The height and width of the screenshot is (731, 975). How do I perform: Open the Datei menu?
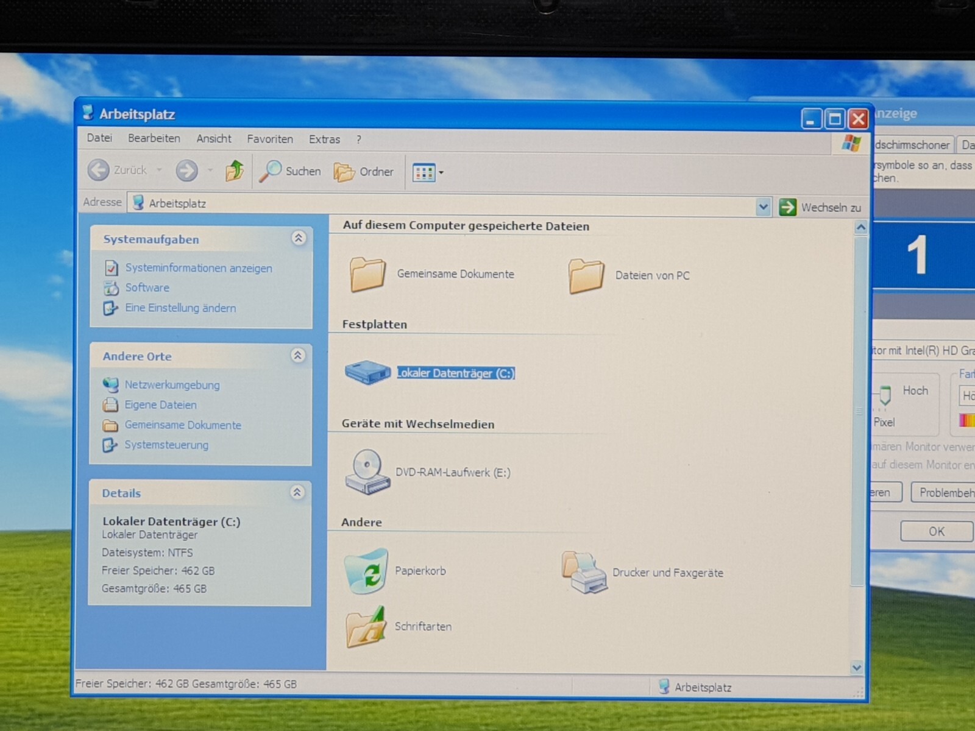99,138
